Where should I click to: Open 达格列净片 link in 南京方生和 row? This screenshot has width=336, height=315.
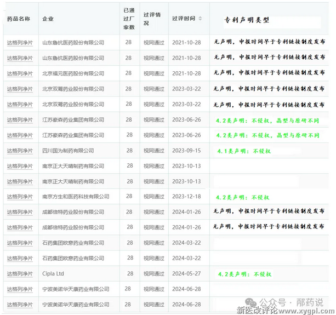pyautogui.click(x=20, y=197)
